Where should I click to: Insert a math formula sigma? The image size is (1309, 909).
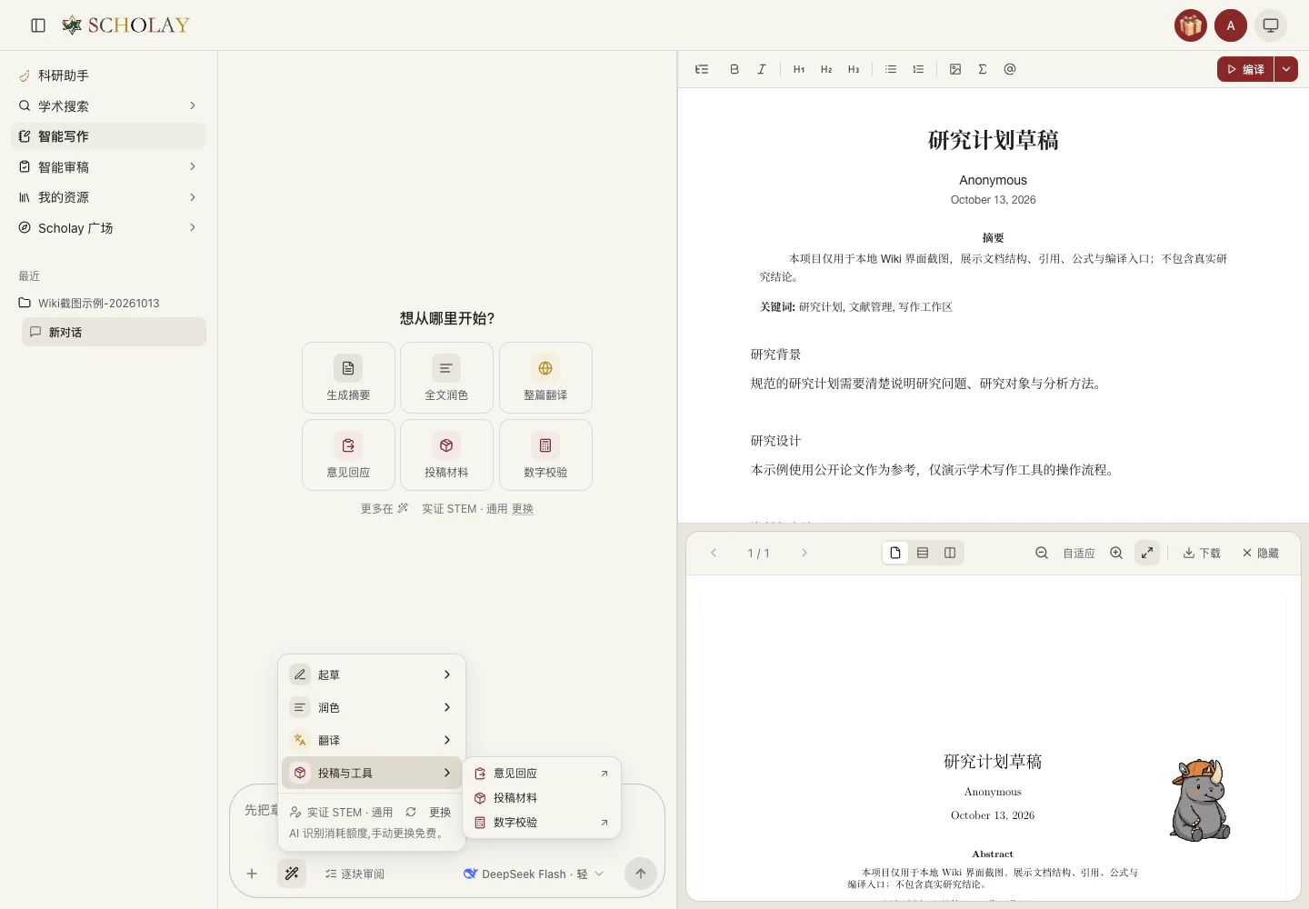[x=983, y=69]
